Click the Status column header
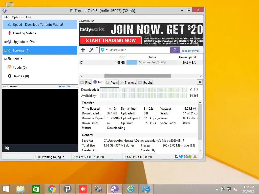This screenshot has height=194, width=259. point(152,57)
